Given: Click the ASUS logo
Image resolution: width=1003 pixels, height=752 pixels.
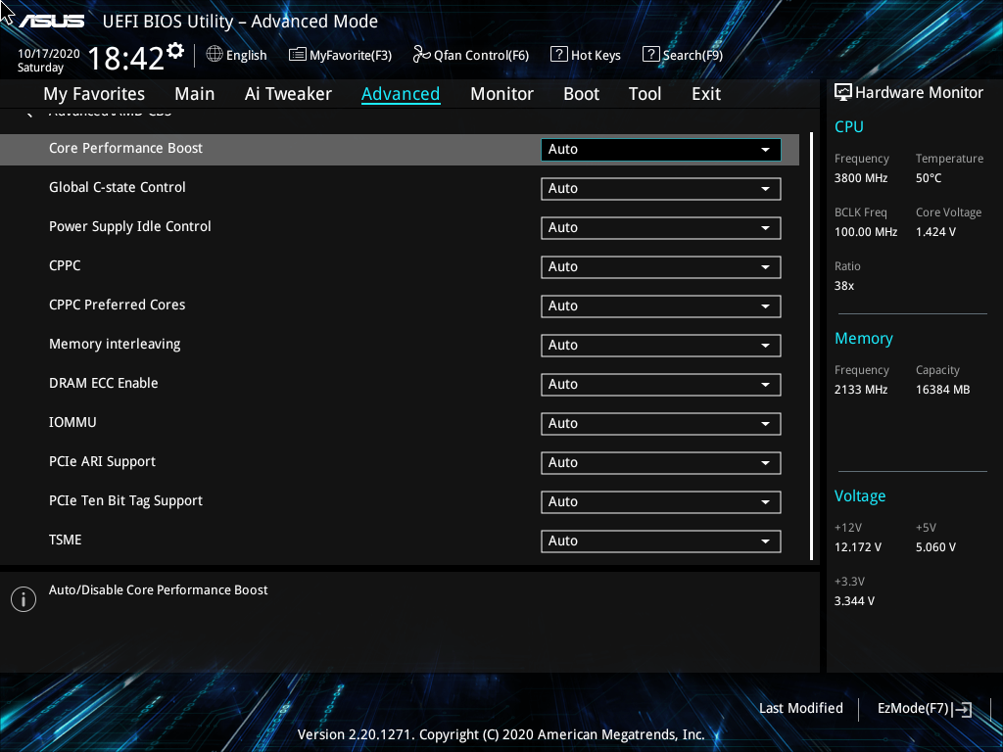Looking at the screenshot, I should pyautogui.click(x=51, y=22).
